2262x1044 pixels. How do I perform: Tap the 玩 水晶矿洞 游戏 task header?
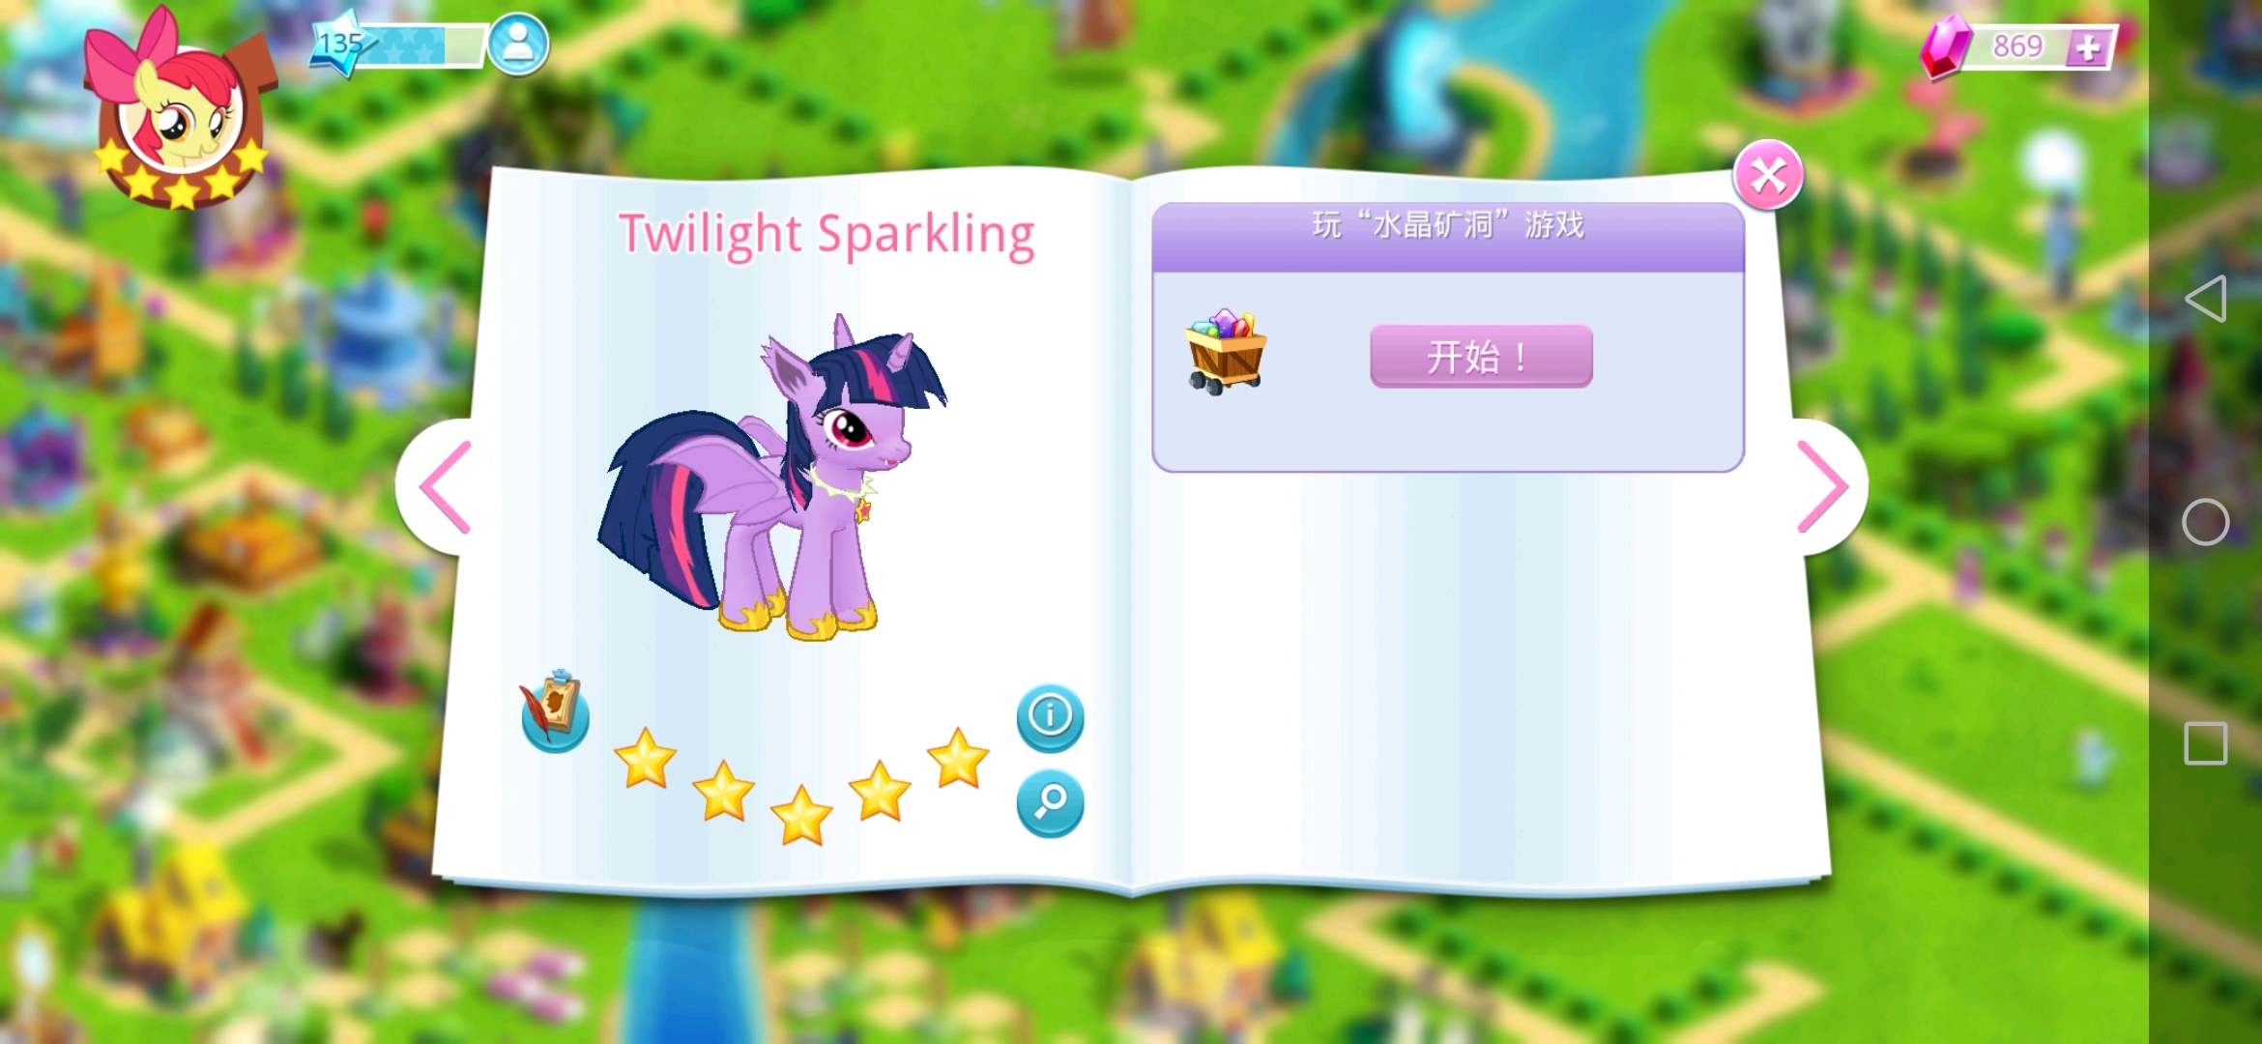click(x=1448, y=237)
